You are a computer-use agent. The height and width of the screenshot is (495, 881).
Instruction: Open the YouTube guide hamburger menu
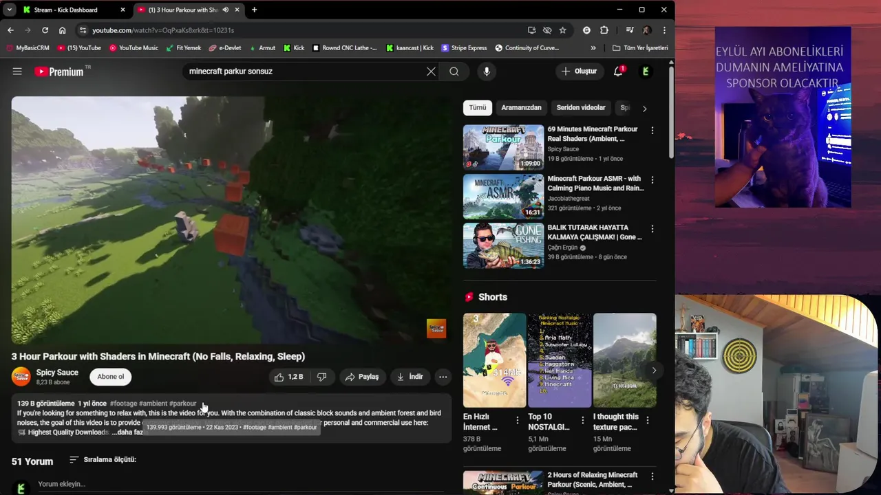[x=17, y=71]
